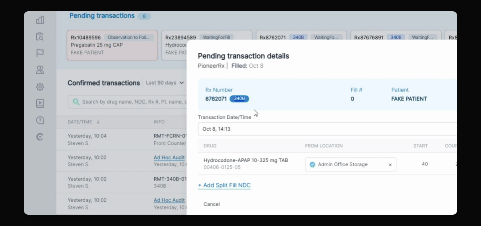
Task: Open the clipboard search audit icon
Action: pyautogui.click(x=40, y=36)
